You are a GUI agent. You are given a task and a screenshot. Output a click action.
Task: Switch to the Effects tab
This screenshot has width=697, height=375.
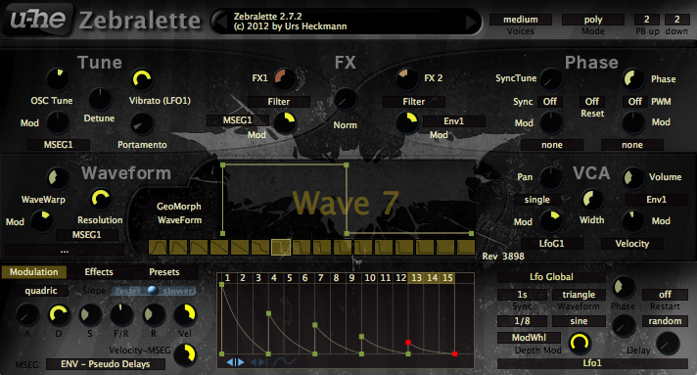click(x=99, y=272)
